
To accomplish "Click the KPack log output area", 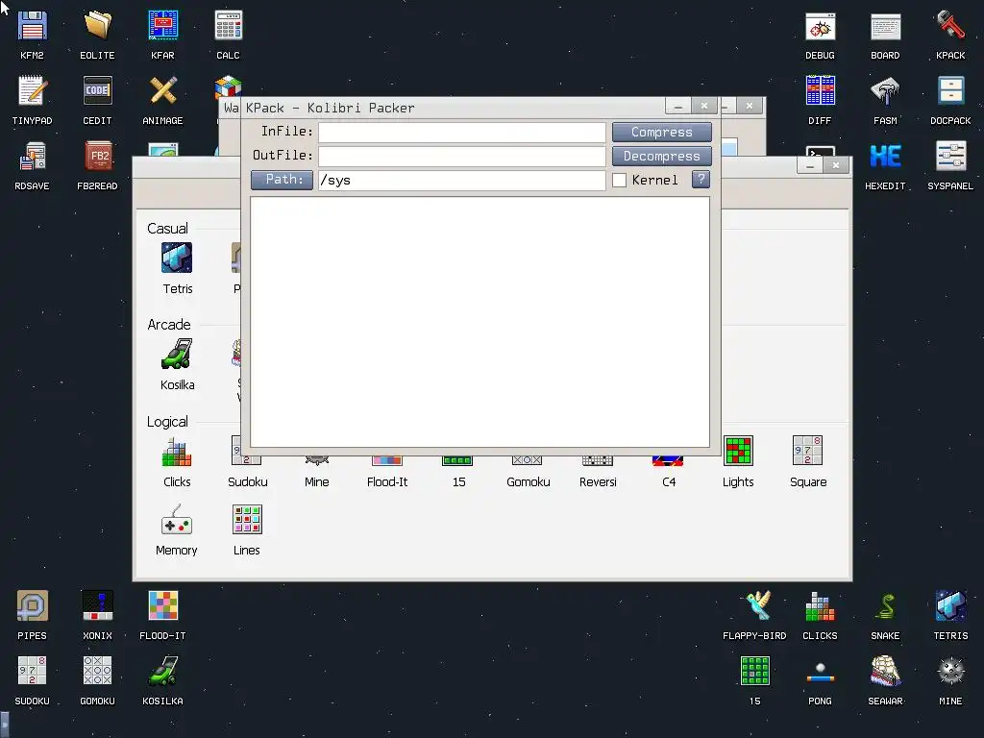I will click(480, 322).
